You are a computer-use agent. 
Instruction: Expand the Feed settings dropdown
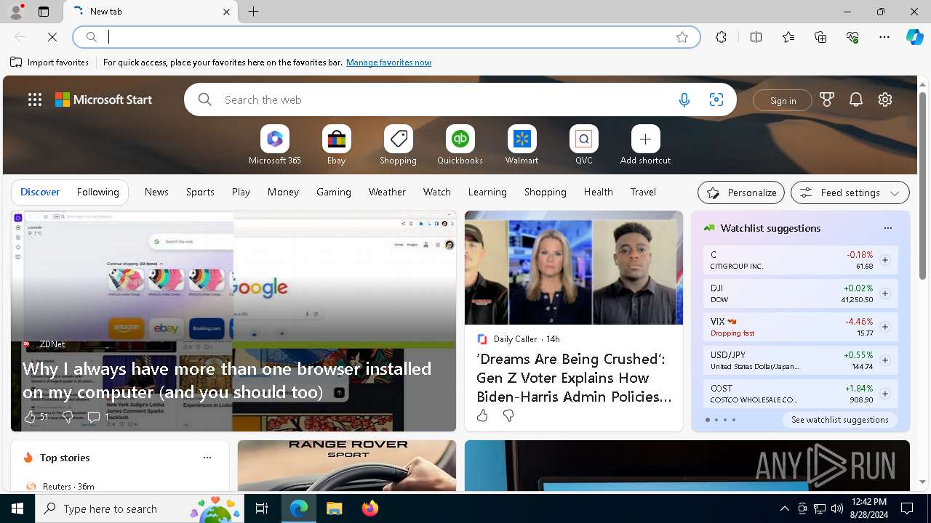pyautogui.click(x=850, y=192)
